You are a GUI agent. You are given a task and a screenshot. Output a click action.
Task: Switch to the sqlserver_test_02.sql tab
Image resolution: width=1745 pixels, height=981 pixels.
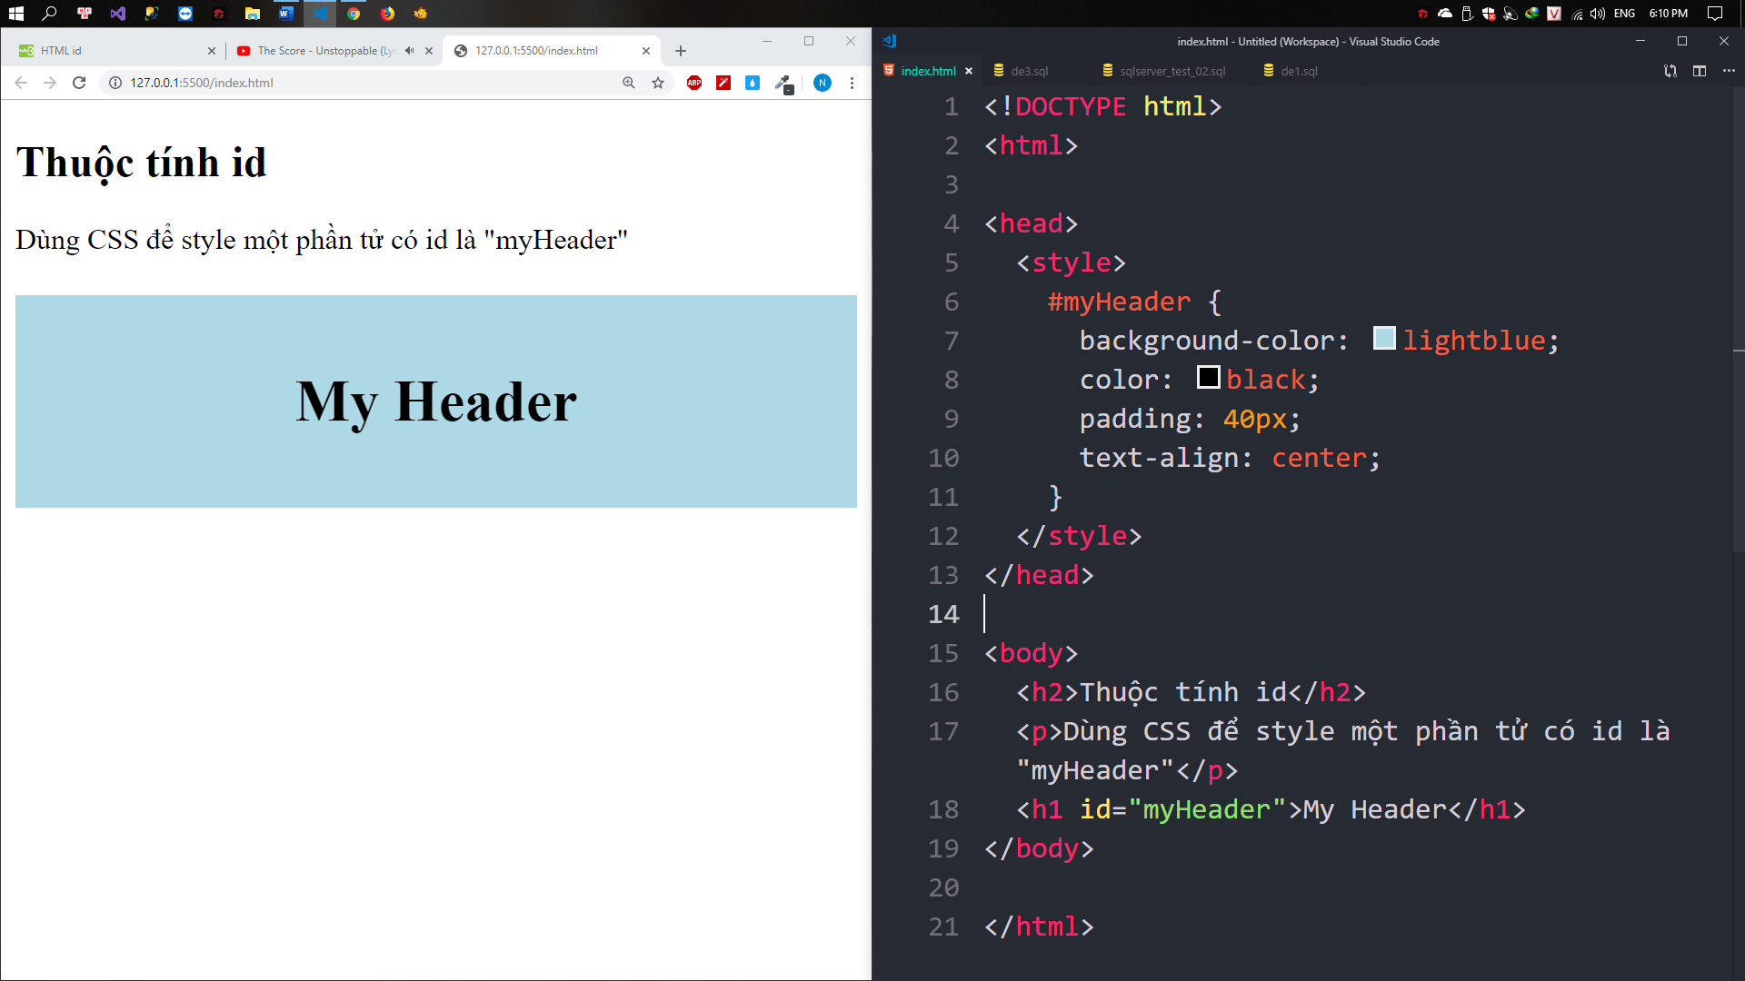[1172, 71]
